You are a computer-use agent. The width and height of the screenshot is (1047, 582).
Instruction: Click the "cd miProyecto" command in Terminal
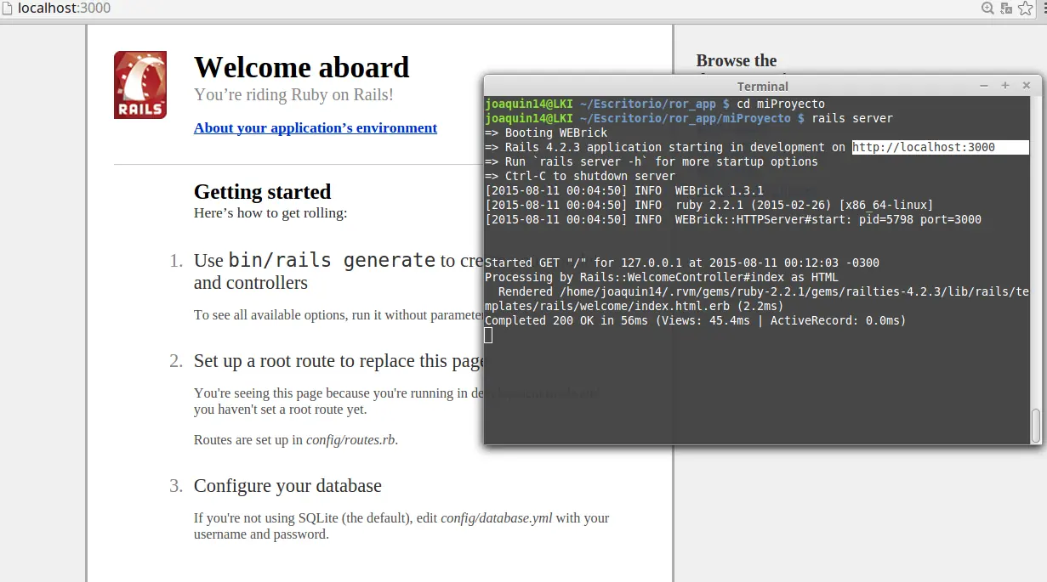coord(781,104)
